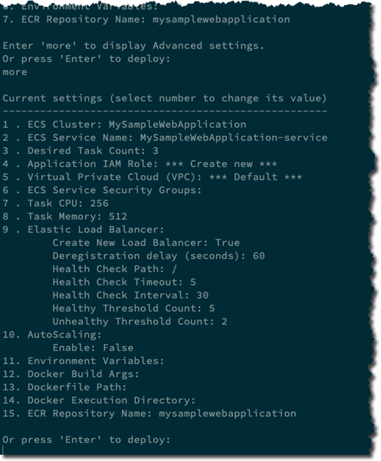Image resolution: width=381 pixels, height=461 pixels.
Task: Click the AutoScaling 'Enable: False' line
Action: tap(93, 348)
